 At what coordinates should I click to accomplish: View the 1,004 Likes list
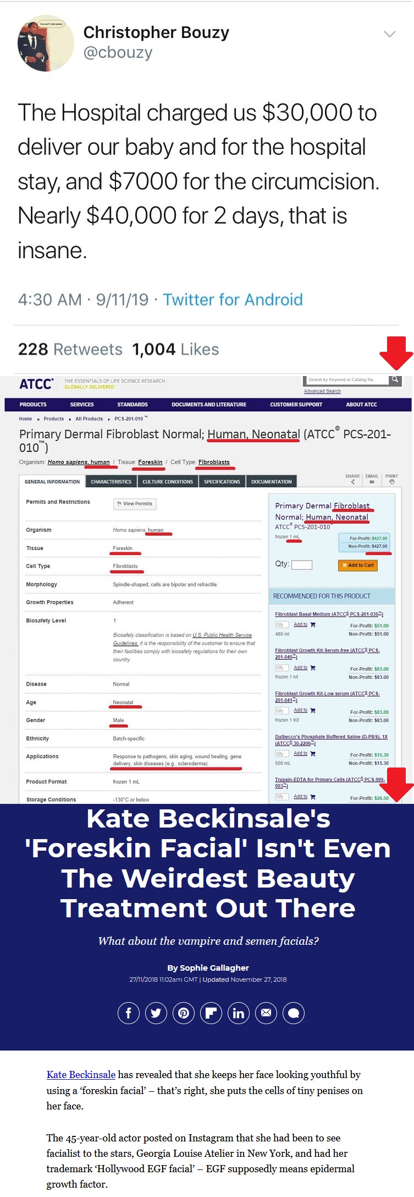(x=175, y=350)
